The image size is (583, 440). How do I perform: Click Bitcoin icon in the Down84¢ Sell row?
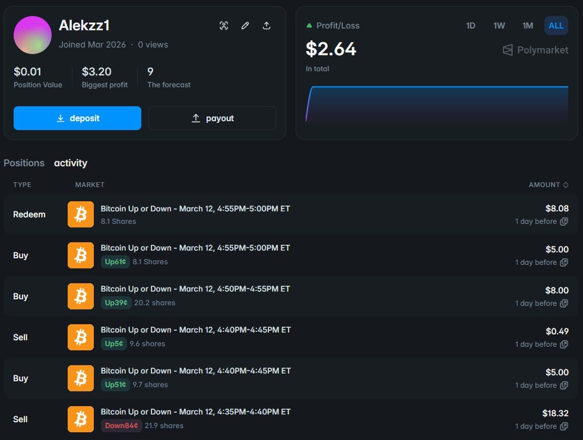click(x=81, y=419)
